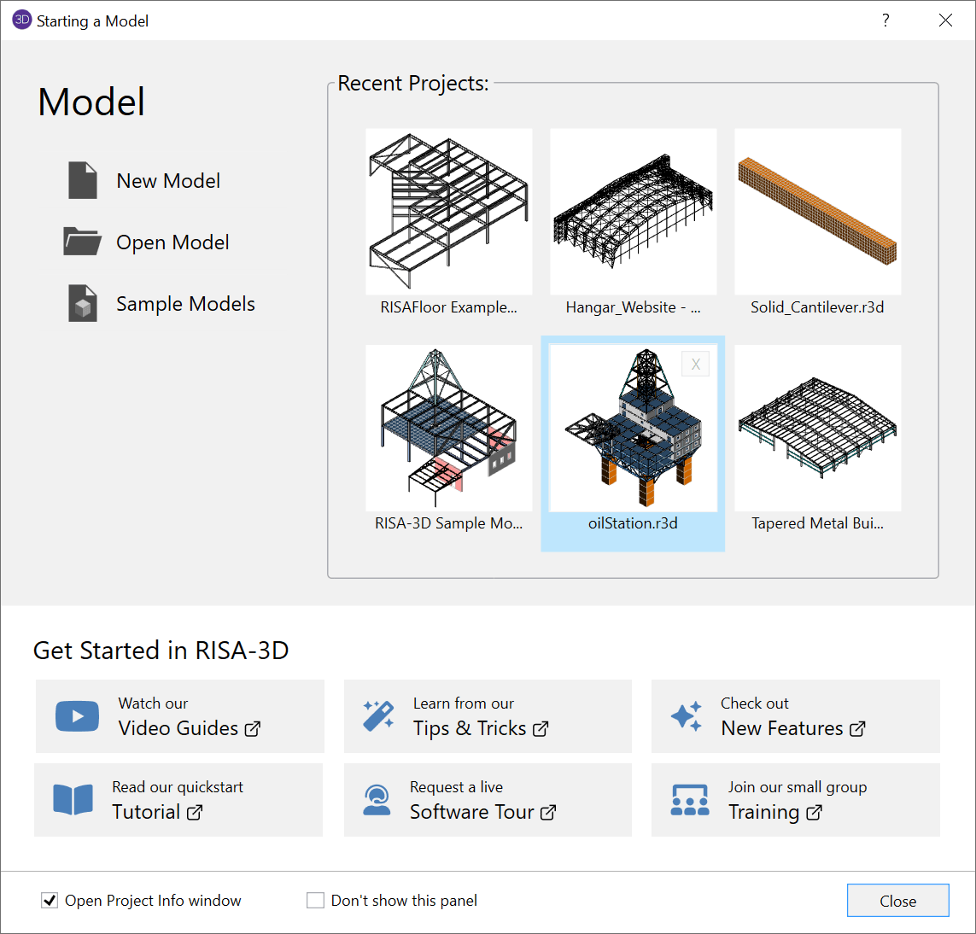Screen dimensions: 976x934
Task: Remove oilStation.r3d using the X button
Action: click(696, 365)
